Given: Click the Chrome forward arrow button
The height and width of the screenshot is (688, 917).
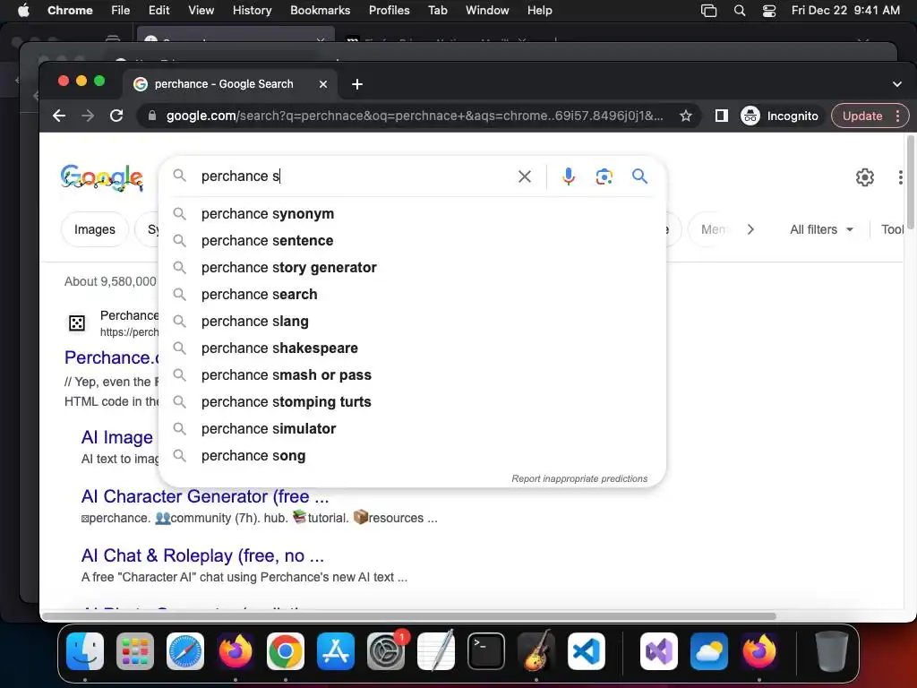Looking at the screenshot, I should [x=88, y=116].
